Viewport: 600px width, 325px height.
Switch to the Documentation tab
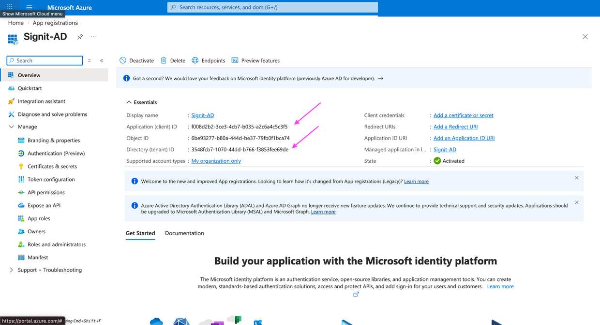[184, 233]
